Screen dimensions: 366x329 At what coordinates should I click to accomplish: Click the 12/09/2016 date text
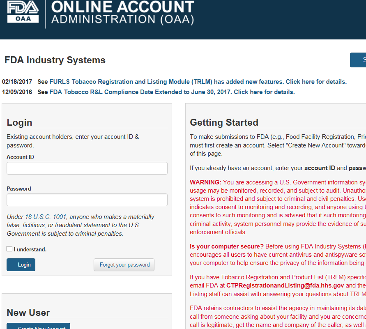coord(17,92)
